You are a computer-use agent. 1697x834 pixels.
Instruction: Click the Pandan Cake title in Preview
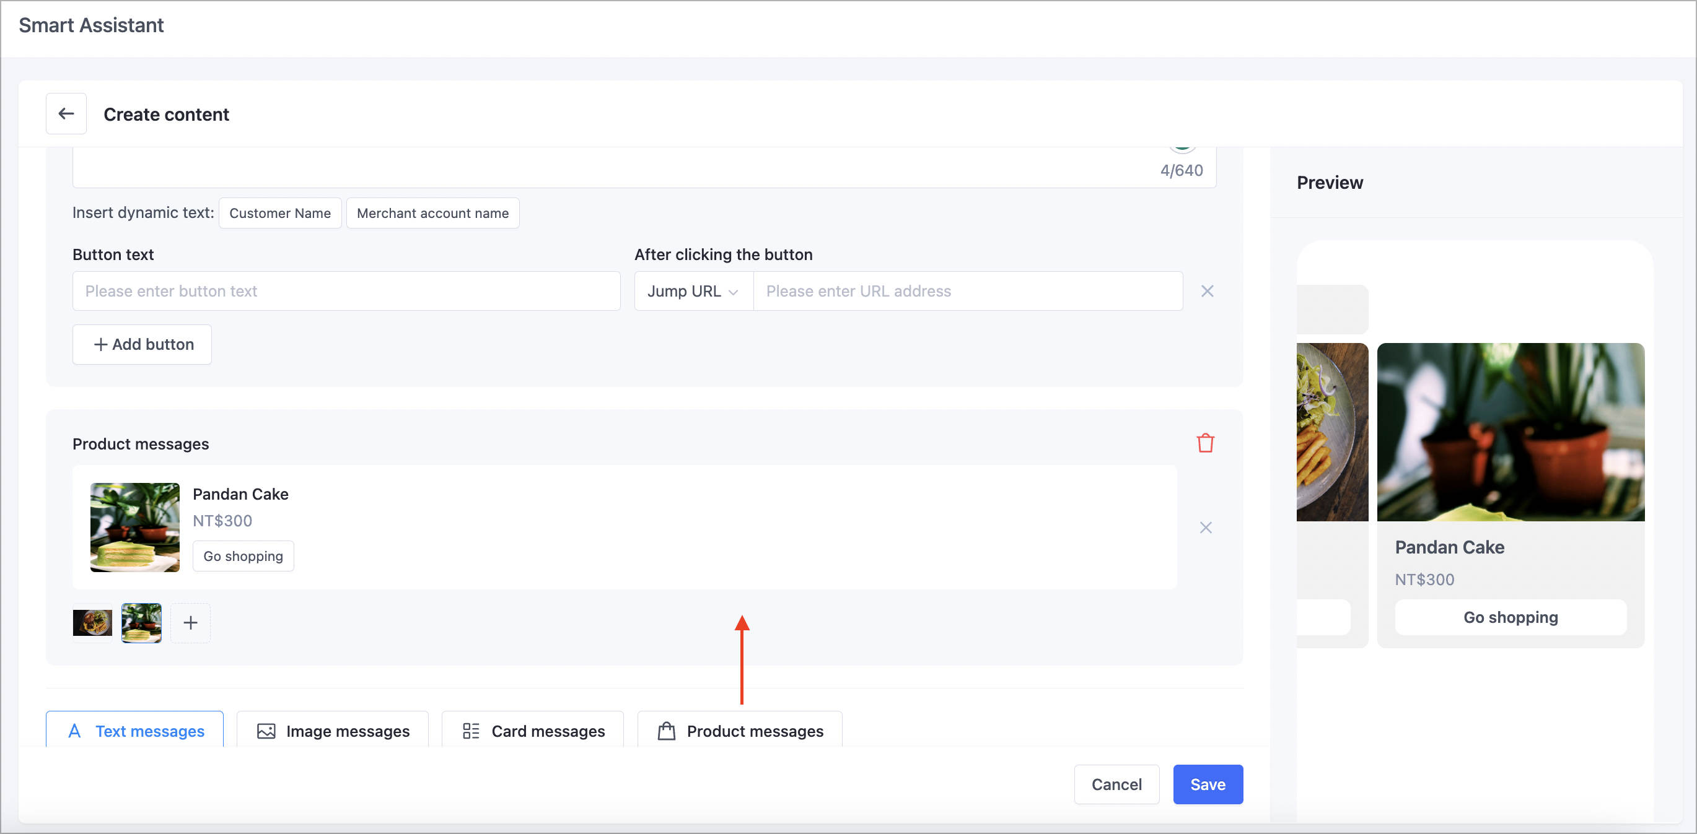[1449, 548]
